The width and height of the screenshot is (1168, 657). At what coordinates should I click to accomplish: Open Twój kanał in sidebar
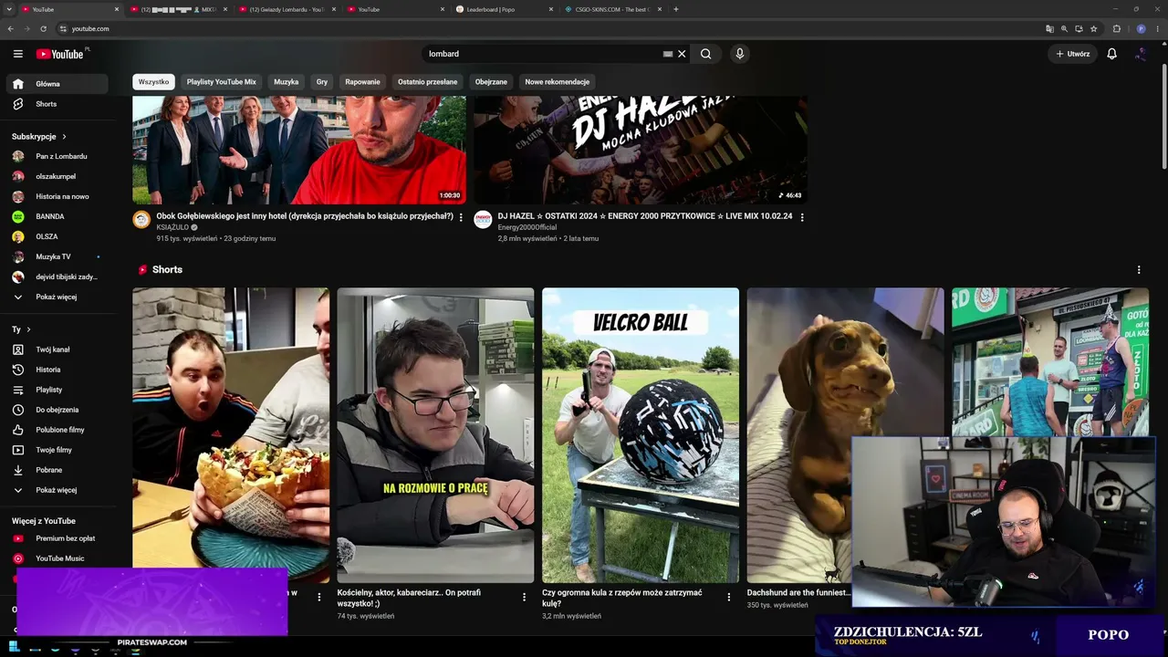[57, 349]
